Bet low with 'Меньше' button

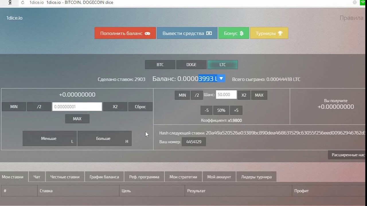pos(49,138)
